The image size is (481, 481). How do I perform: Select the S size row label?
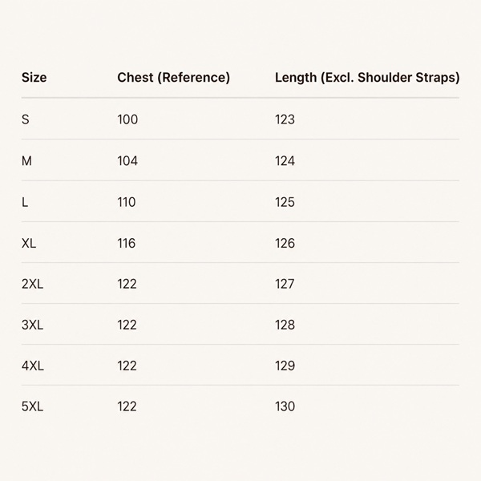coord(26,119)
